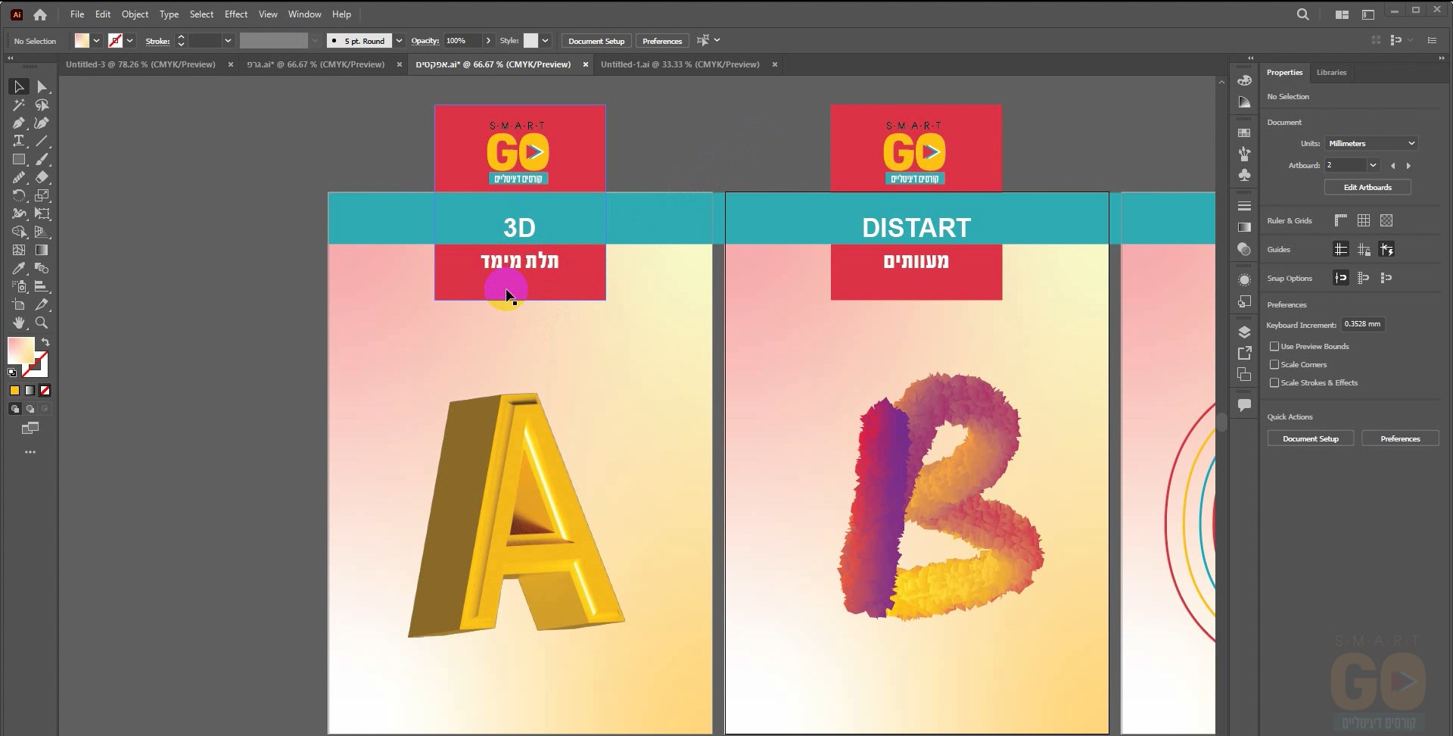Click the Edit Artboards button

coord(1367,188)
